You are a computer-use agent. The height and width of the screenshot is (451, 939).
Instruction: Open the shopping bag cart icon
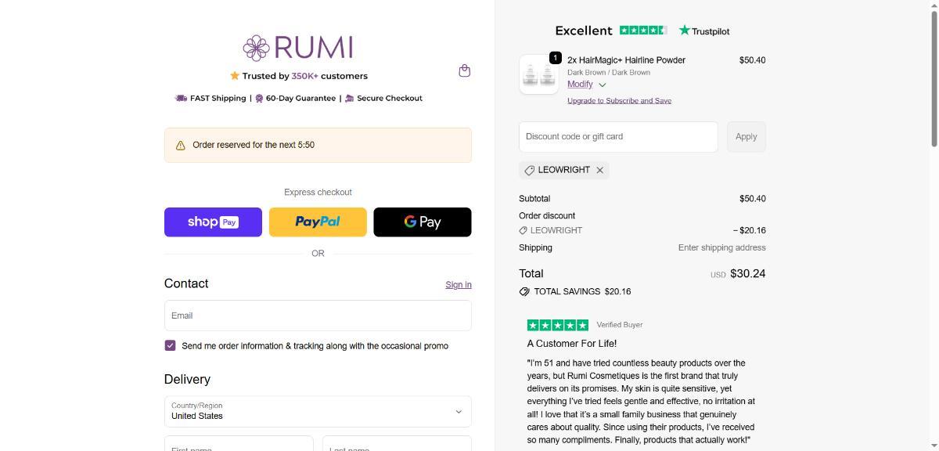coord(464,70)
